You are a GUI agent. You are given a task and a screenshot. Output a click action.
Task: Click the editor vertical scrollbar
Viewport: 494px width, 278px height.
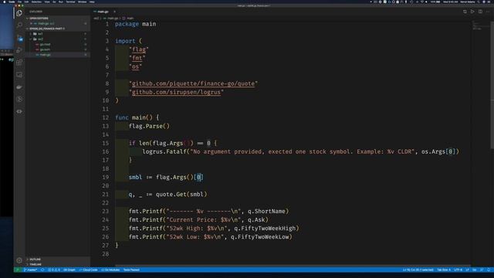click(x=492, y=85)
